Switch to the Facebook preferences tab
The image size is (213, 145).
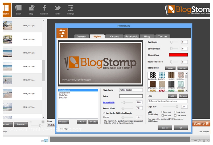[x=132, y=36]
